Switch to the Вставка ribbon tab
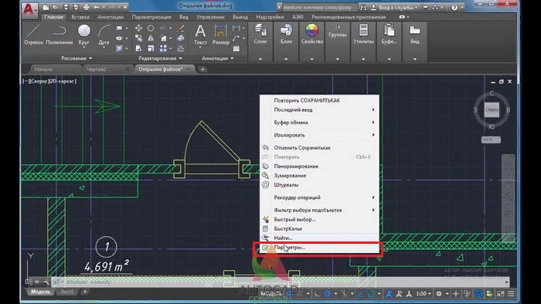Screen dimensions: 541x304 pos(80,17)
